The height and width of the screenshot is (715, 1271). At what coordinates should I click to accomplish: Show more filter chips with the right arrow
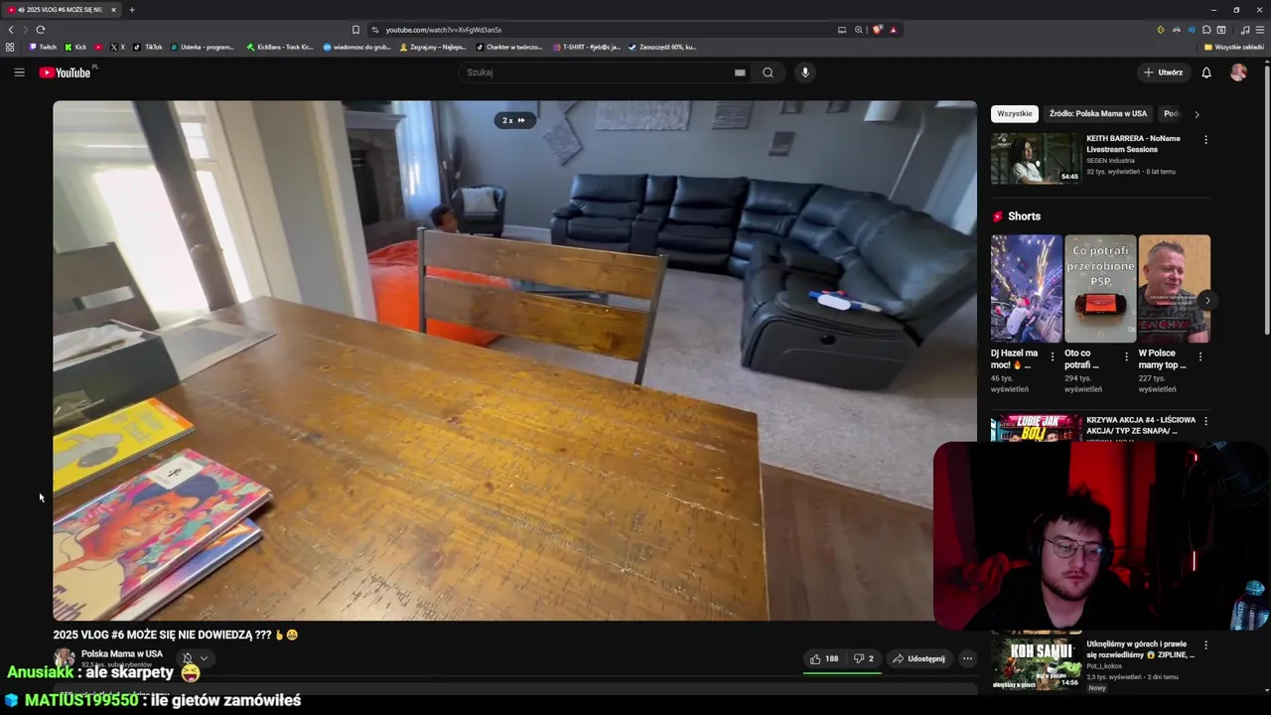tap(1197, 114)
